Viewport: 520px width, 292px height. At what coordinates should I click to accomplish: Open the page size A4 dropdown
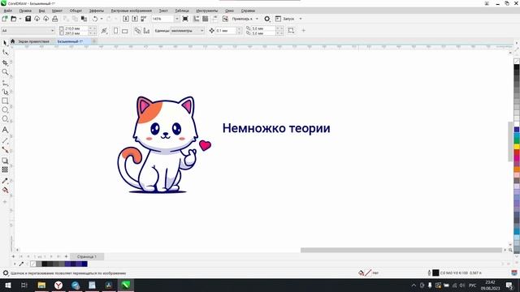coord(52,31)
